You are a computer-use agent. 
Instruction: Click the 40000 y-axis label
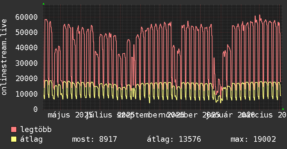(x=27, y=47)
